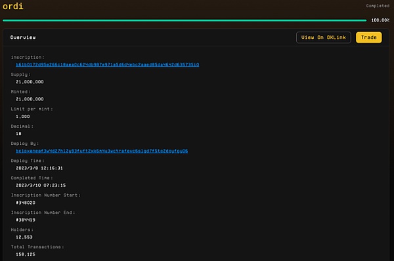394x261 pixels.
Task: Click the yellow Trade button
Action: tap(368, 37)
